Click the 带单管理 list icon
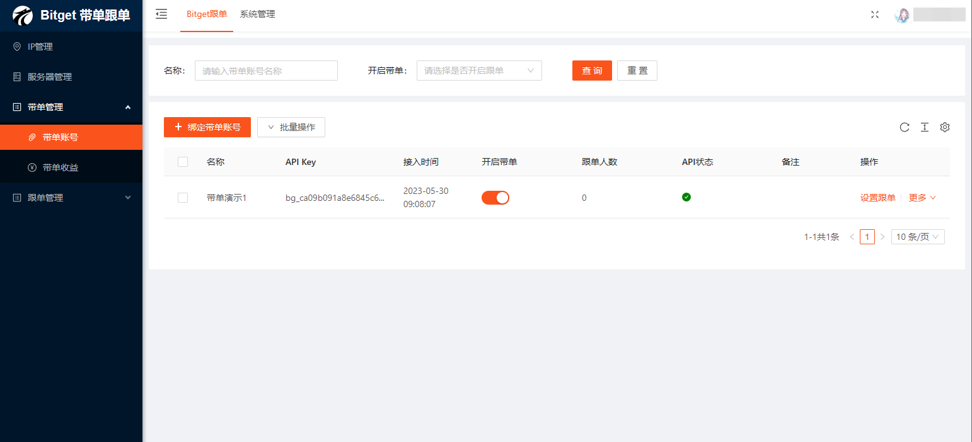The width and height of the screenshot is (972, 442). tap(17, 107)
